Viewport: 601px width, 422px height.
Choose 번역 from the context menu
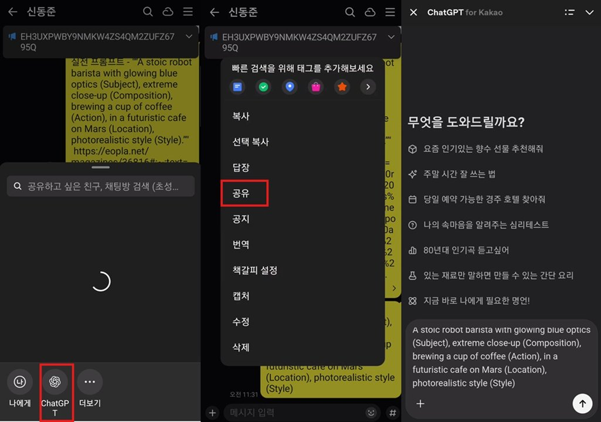click(241, 244)
